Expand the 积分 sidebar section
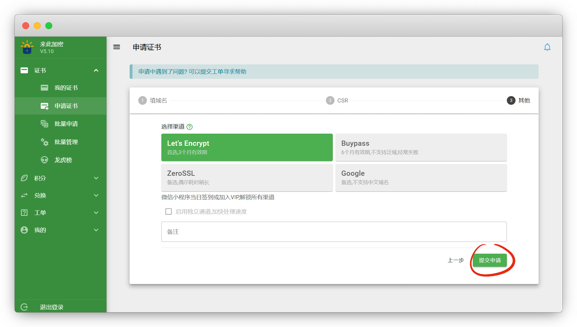 click(96, 178)
